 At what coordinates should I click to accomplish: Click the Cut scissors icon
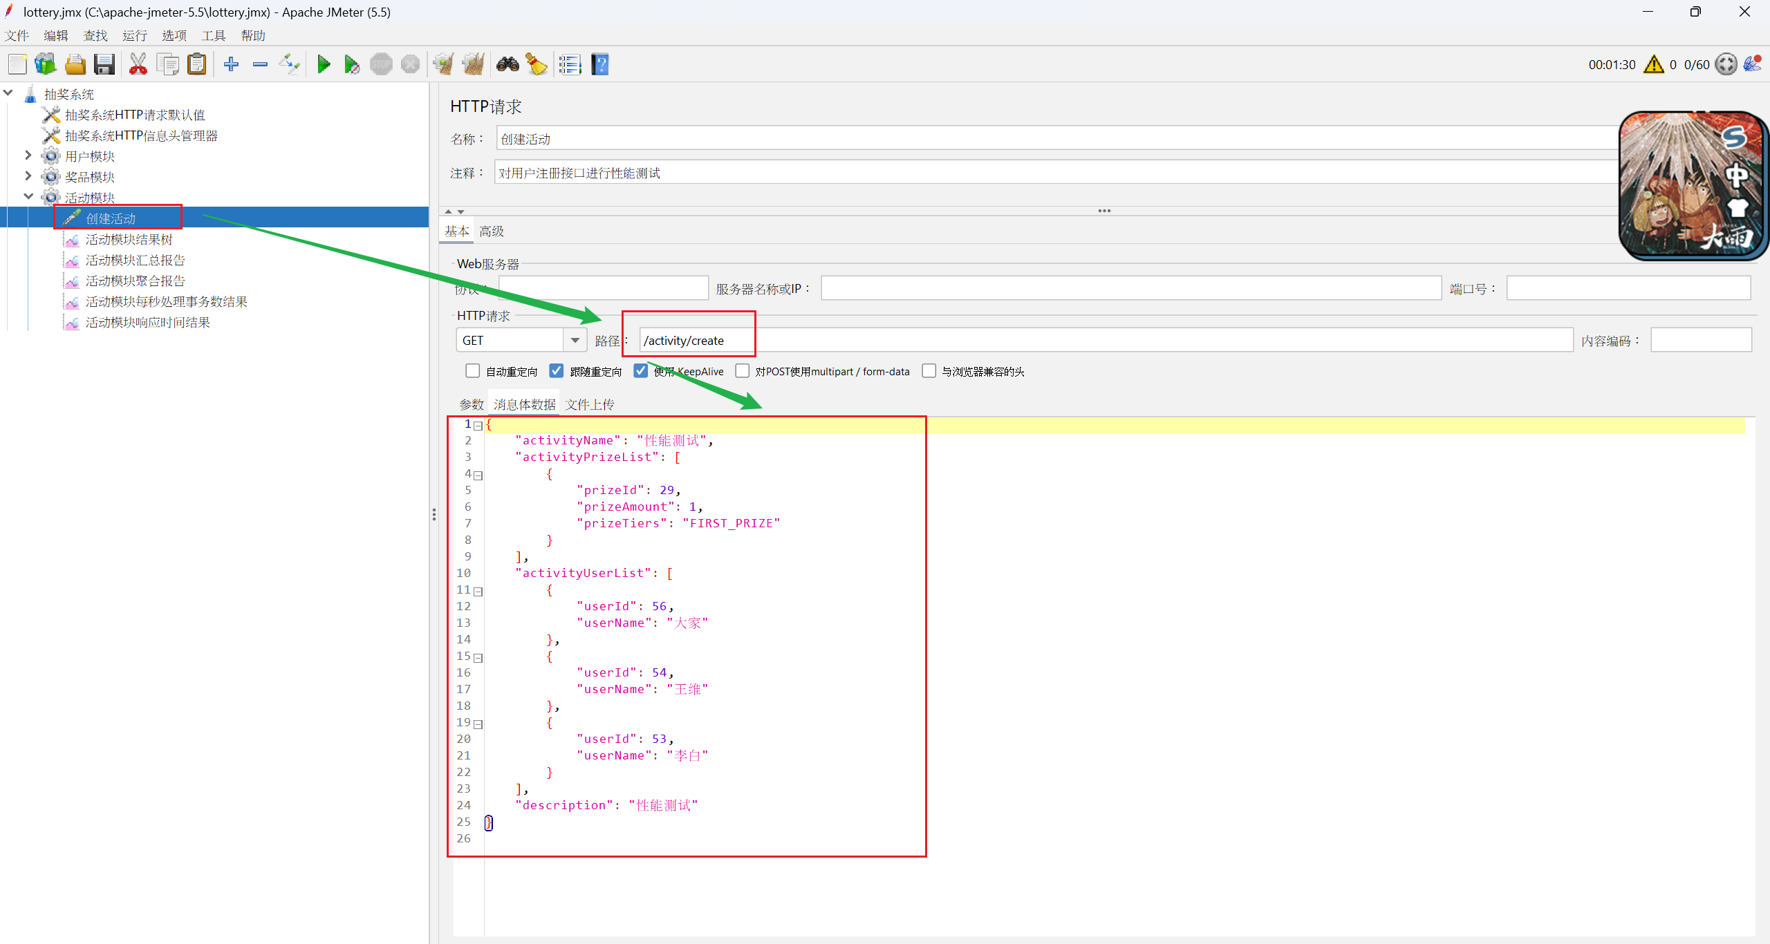pos(138,65)
